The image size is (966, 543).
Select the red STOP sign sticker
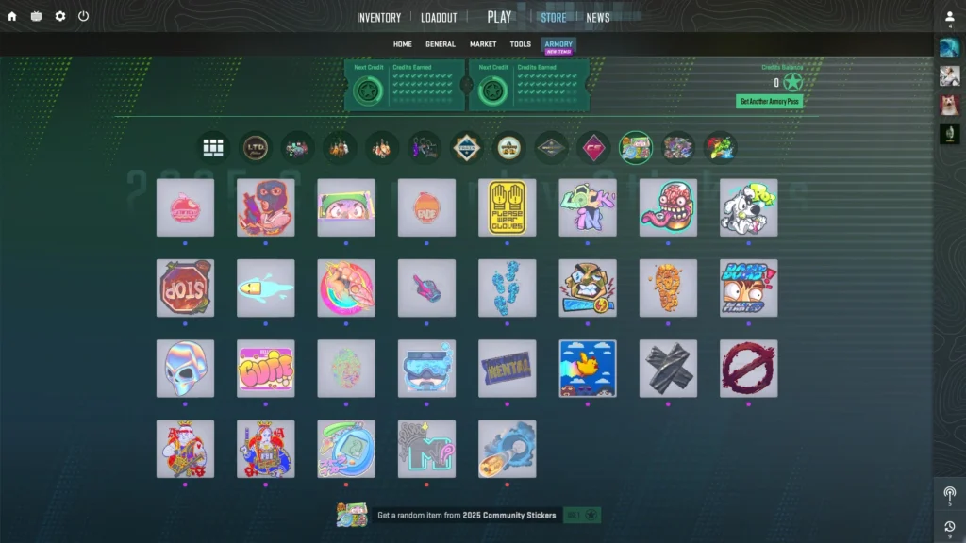[185, 288]
